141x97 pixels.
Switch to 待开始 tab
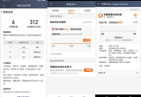click(x=55, y=11)
